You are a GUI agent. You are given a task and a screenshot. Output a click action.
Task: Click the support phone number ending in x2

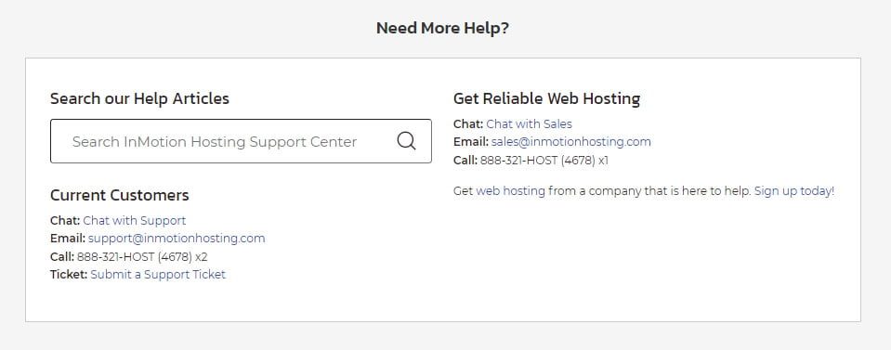pyautogui.click(x=143, y=257)
